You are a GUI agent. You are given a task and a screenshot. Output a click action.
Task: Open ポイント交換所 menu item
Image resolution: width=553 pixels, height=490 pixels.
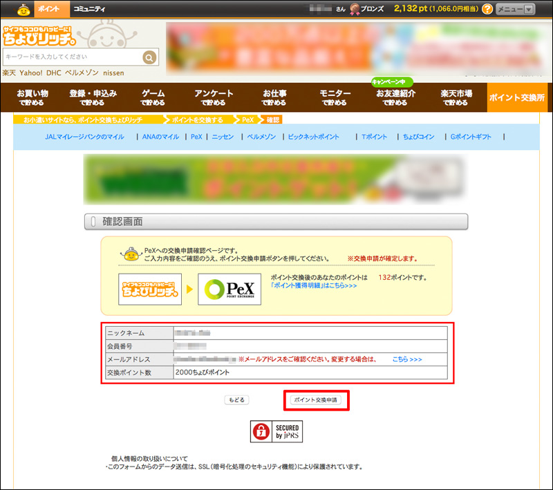517,97
